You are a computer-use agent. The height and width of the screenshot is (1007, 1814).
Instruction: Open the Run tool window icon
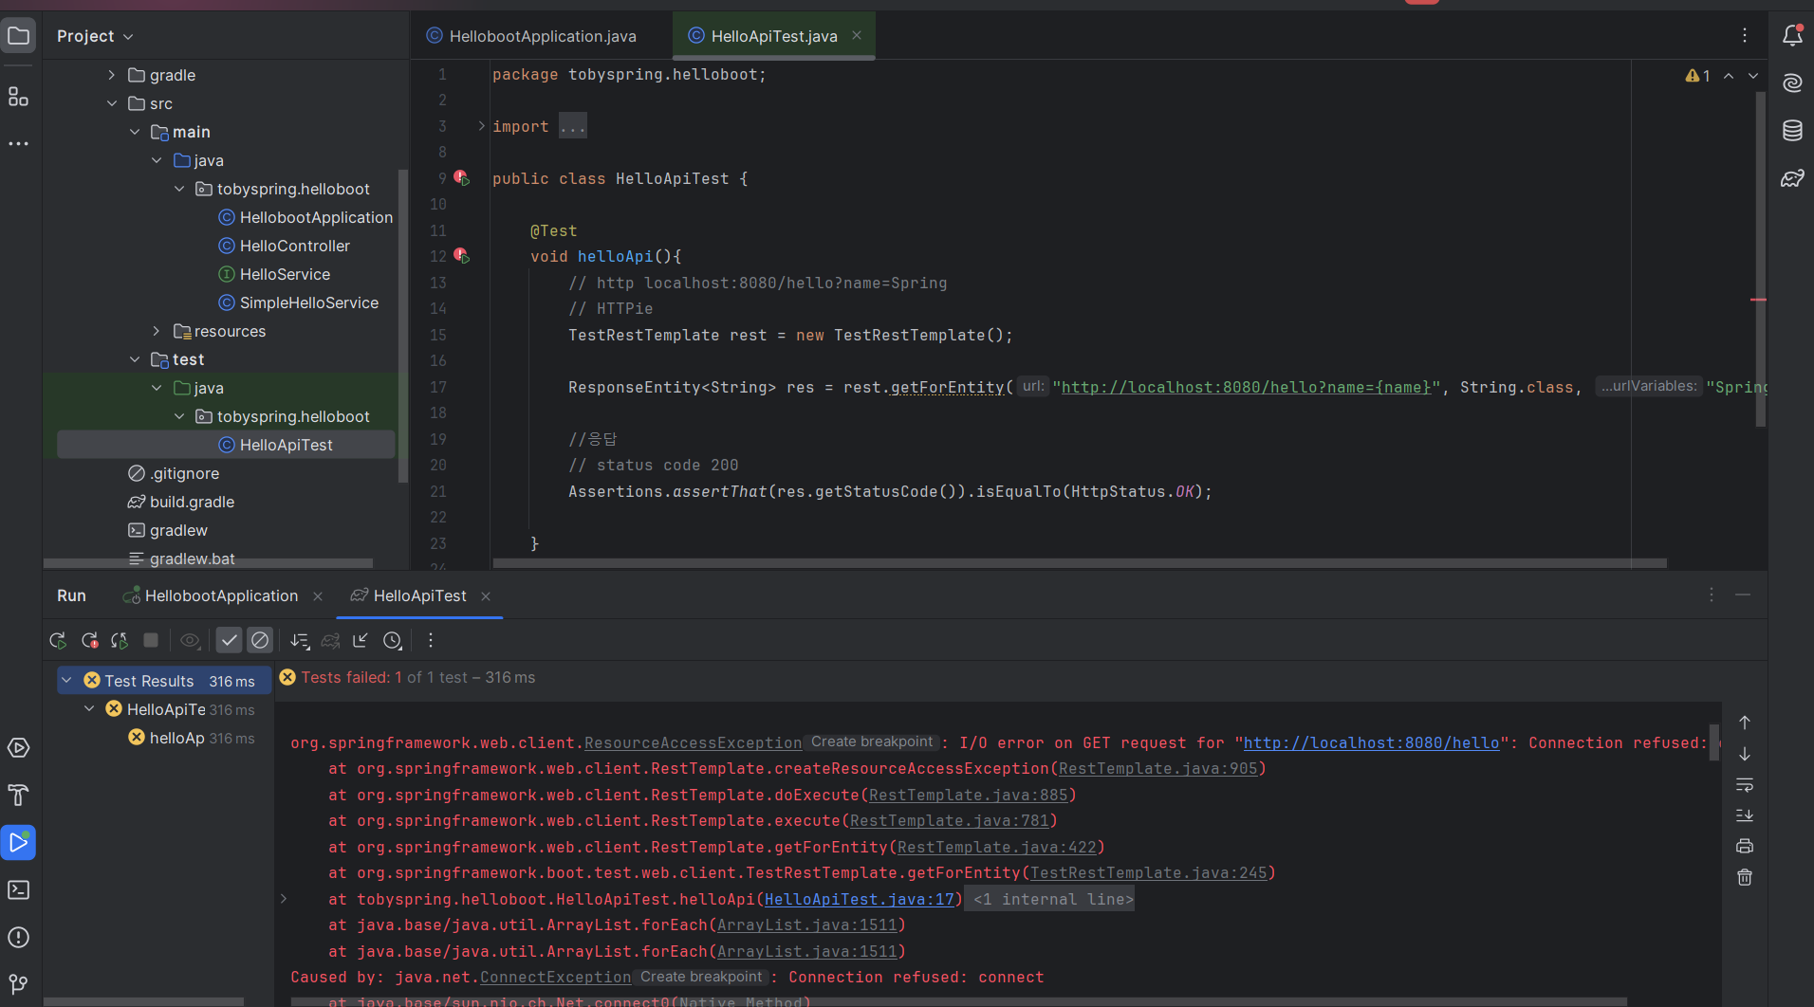click(x=19, y=842)
